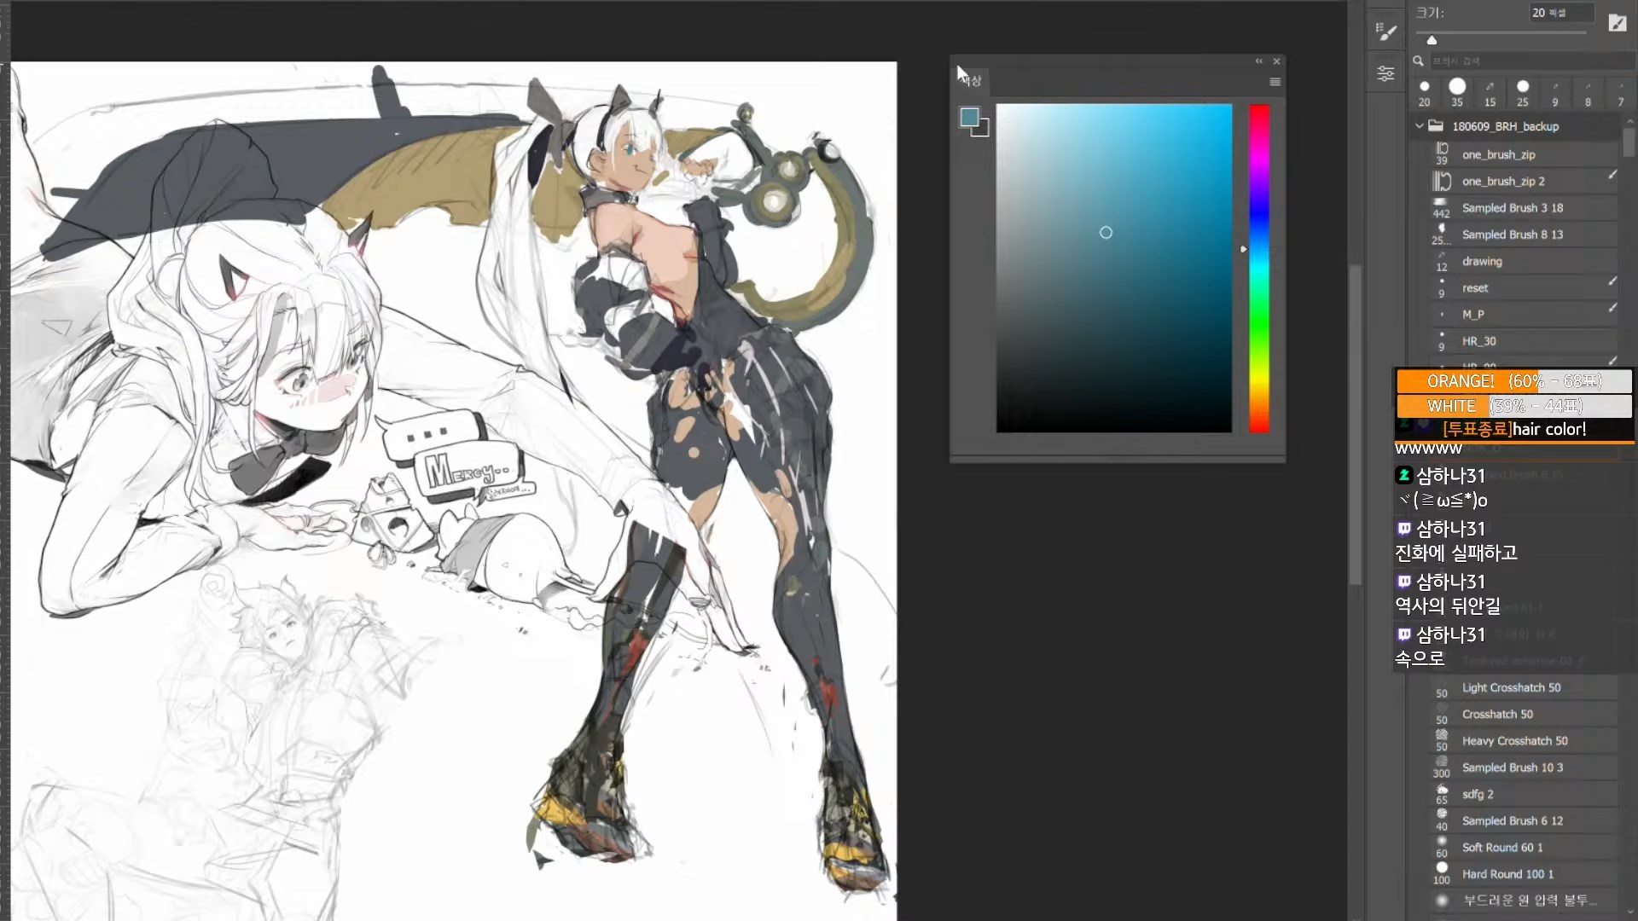This screenshot has height=921, width=1638.
Task: Select the 색상 color panel tab
Action: tap(973, 81)
